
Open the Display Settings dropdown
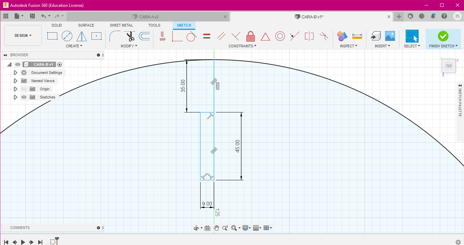tap(246, 228)
